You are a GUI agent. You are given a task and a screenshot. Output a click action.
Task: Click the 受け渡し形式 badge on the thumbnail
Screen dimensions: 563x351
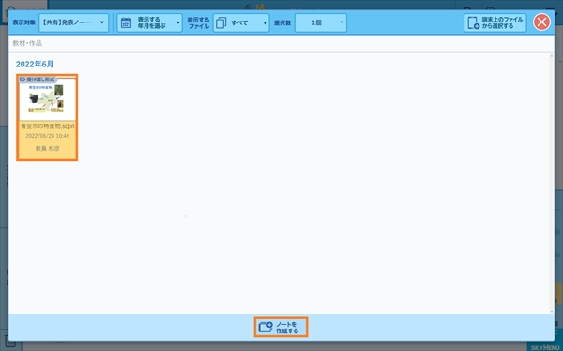tap(38, 80)
